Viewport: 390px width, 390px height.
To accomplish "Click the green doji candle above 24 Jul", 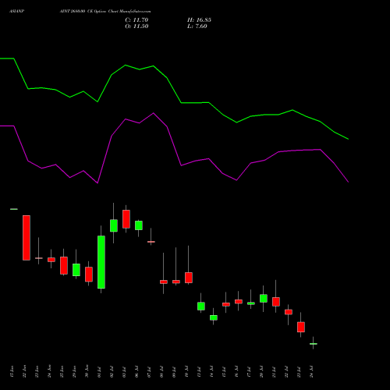I will click(x=314, y=344).
